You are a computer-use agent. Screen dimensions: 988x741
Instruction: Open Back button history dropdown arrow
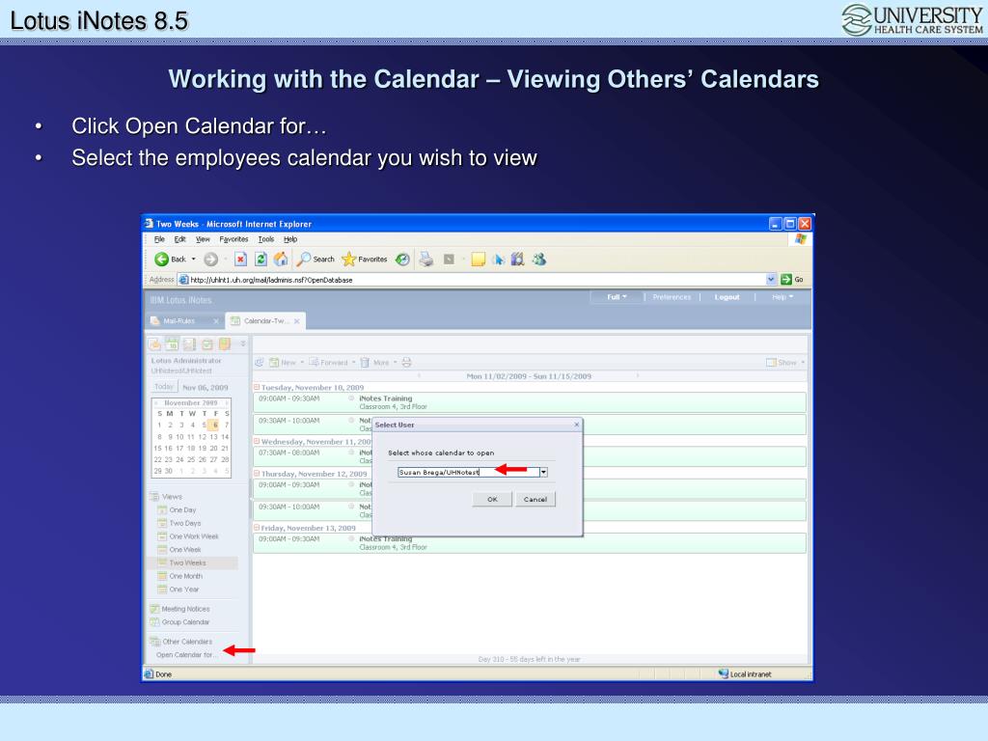[x=193, y=259]
